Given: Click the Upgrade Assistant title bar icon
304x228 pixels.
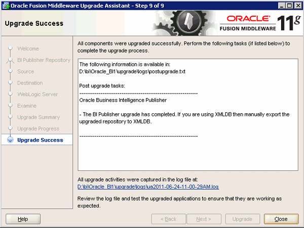Looking at the screenshot, I should click(6, 6).
